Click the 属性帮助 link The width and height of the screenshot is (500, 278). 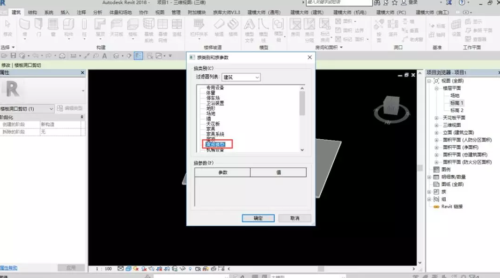[x=8, y=268]
